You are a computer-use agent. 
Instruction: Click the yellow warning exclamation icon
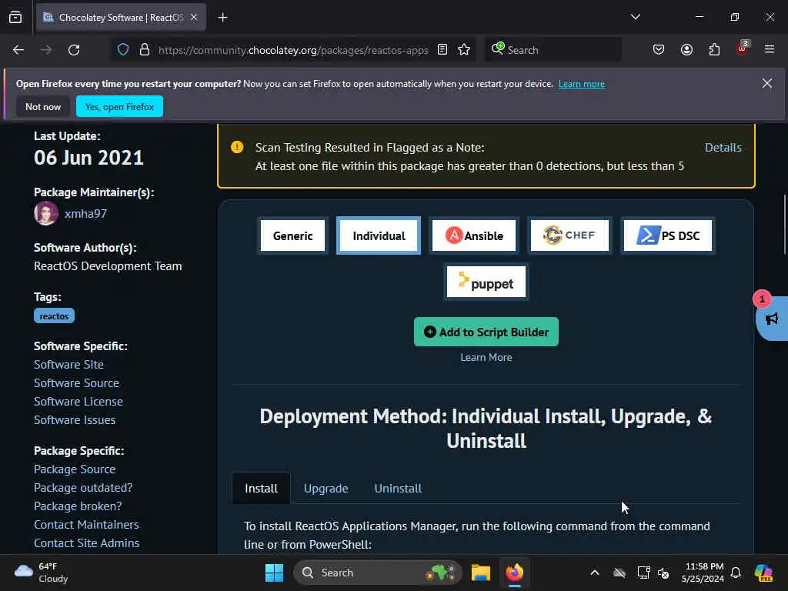[237, 147]
